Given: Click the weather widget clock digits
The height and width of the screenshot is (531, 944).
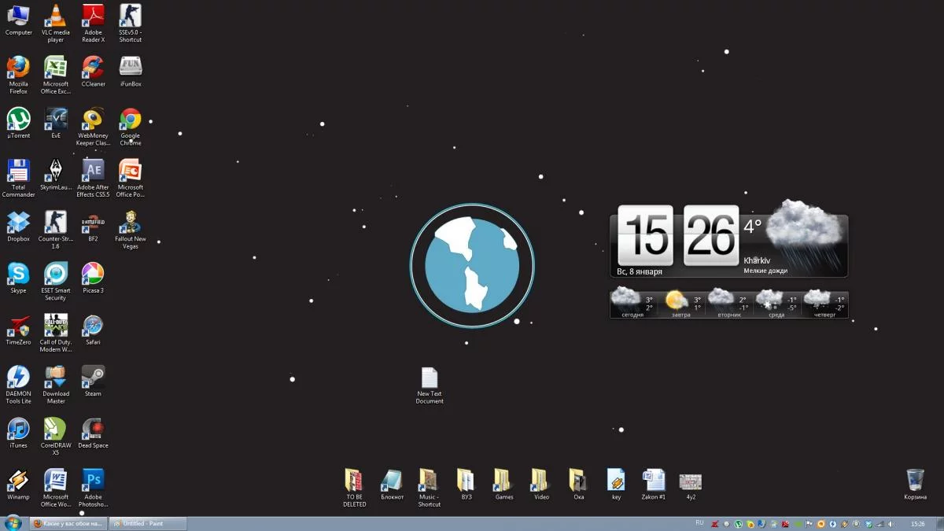Looking at the screenshot, I should click(x=678, y=235).
